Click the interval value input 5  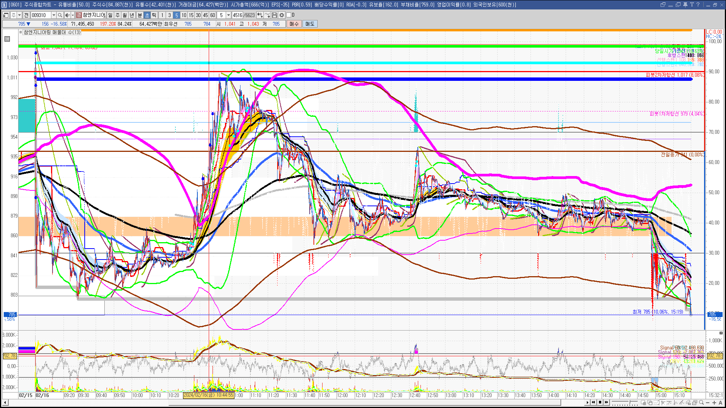[x=222, y=15]
